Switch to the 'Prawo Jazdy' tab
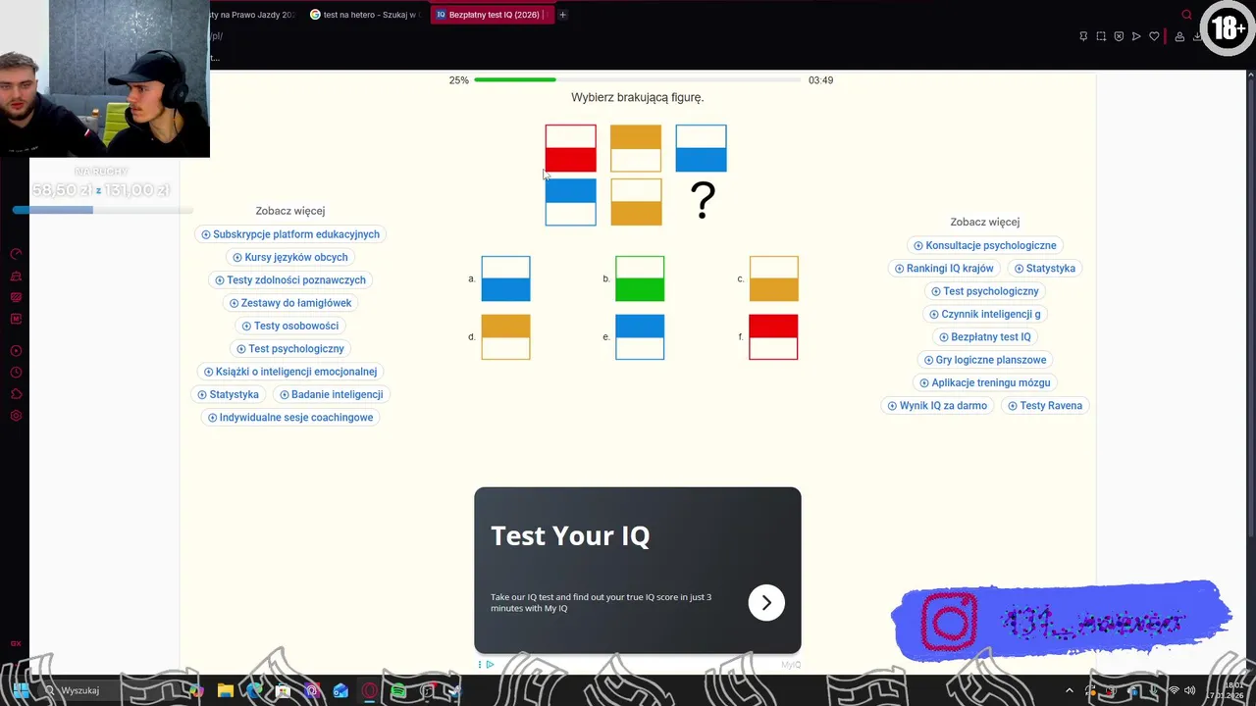 251,15
